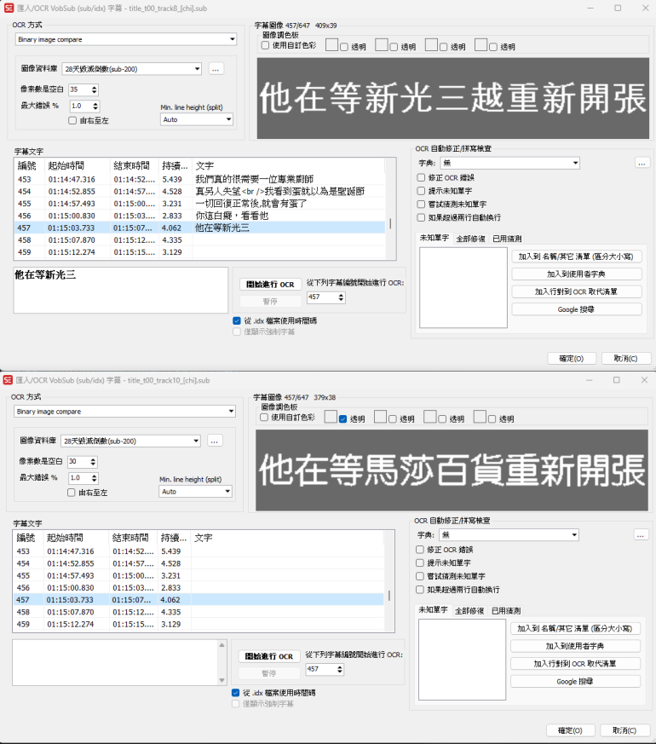Image resolution: width=656 pixels, height=744 pixels.
Task: Select 未知單字 tab in track8 window
Action: tap(434, 238)
